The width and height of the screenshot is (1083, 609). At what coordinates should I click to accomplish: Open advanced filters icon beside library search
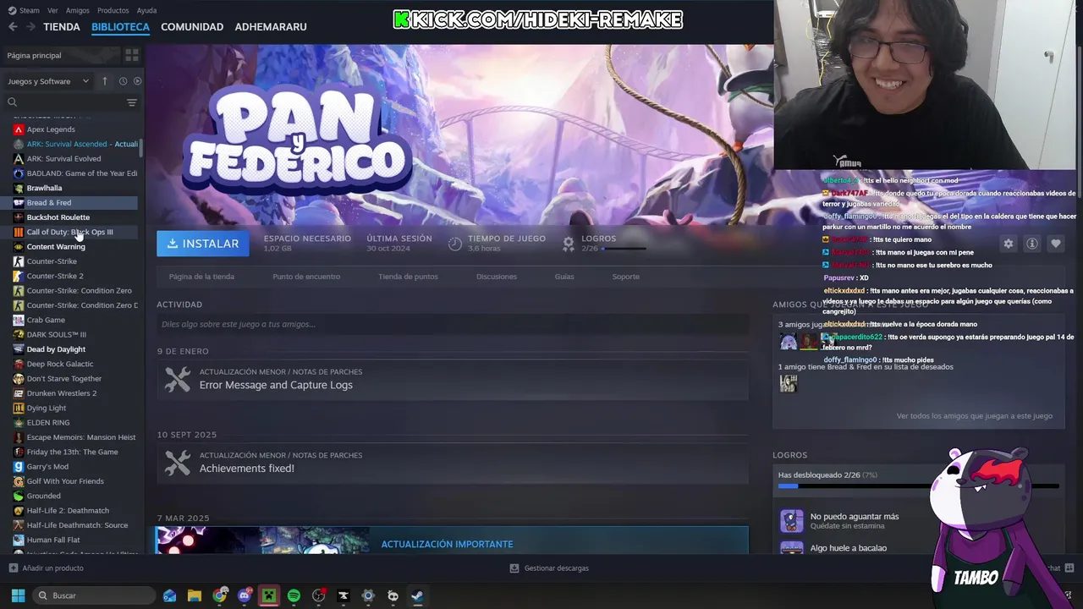coord(131,102)
